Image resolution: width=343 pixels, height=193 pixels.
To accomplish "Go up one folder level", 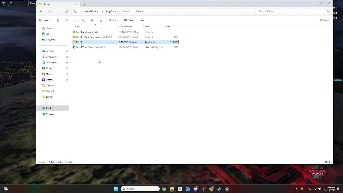I will (58, 12).
